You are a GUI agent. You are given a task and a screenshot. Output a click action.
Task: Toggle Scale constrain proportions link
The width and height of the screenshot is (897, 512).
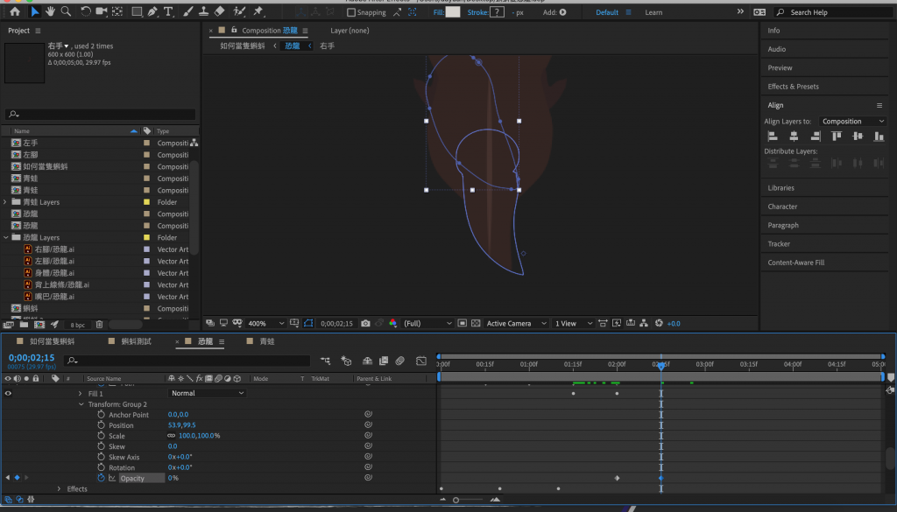[x=171, y=436]
